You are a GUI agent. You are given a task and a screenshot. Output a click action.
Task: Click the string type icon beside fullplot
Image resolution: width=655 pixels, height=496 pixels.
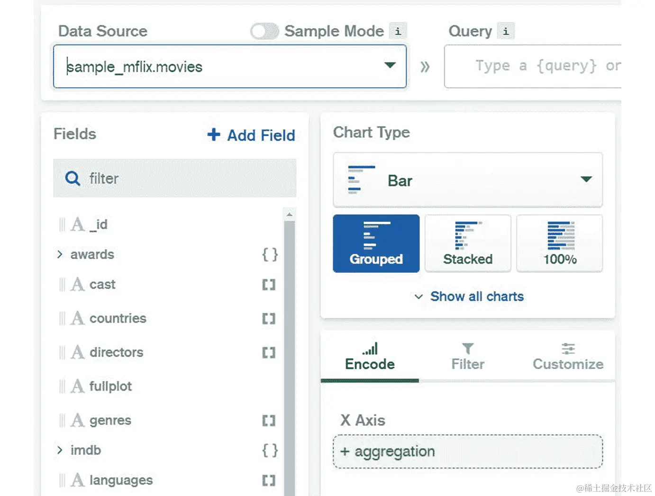pos(77,386)
